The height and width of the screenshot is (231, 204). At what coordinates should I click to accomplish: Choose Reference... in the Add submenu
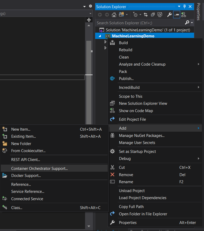(x=54, y=184)
